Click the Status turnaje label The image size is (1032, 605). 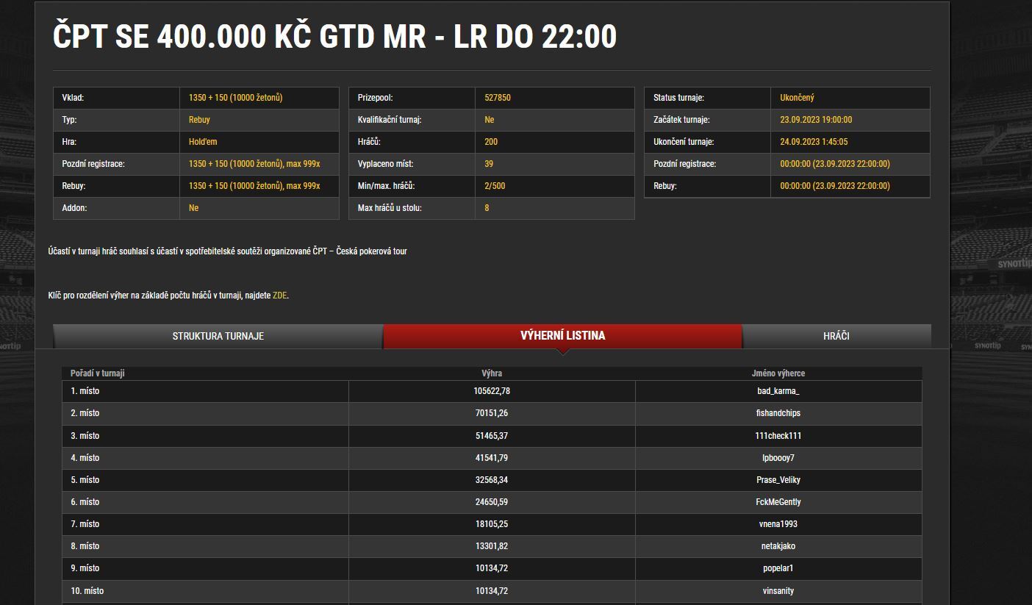pyautogui.click(x=678, y=98)
